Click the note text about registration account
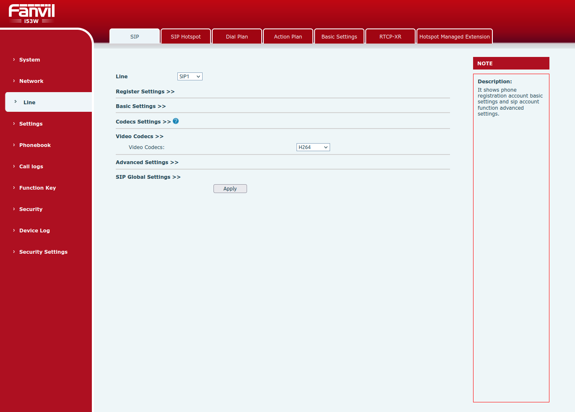Viewport: 575px width, 412px height. tap(510, 102)
